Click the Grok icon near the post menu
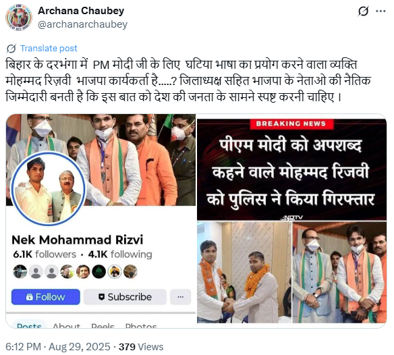This screenshot has width=394, height=355. 363,11
